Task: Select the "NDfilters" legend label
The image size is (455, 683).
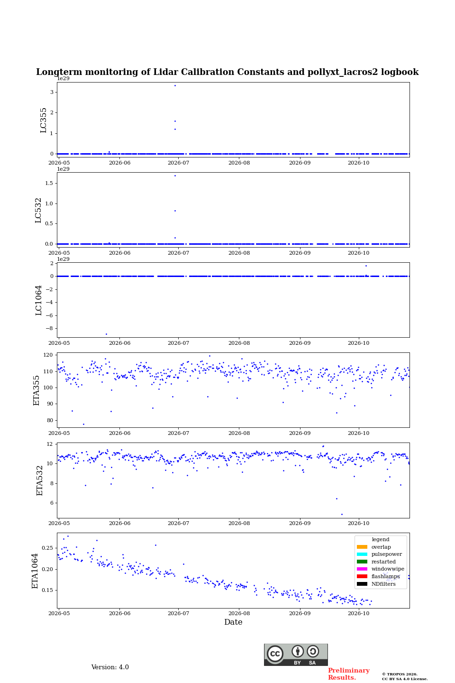Action: tap(383, 584)
